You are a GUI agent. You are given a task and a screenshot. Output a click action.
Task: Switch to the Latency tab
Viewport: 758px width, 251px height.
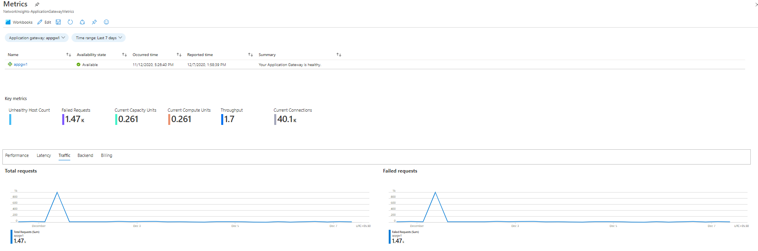point(44,155)
